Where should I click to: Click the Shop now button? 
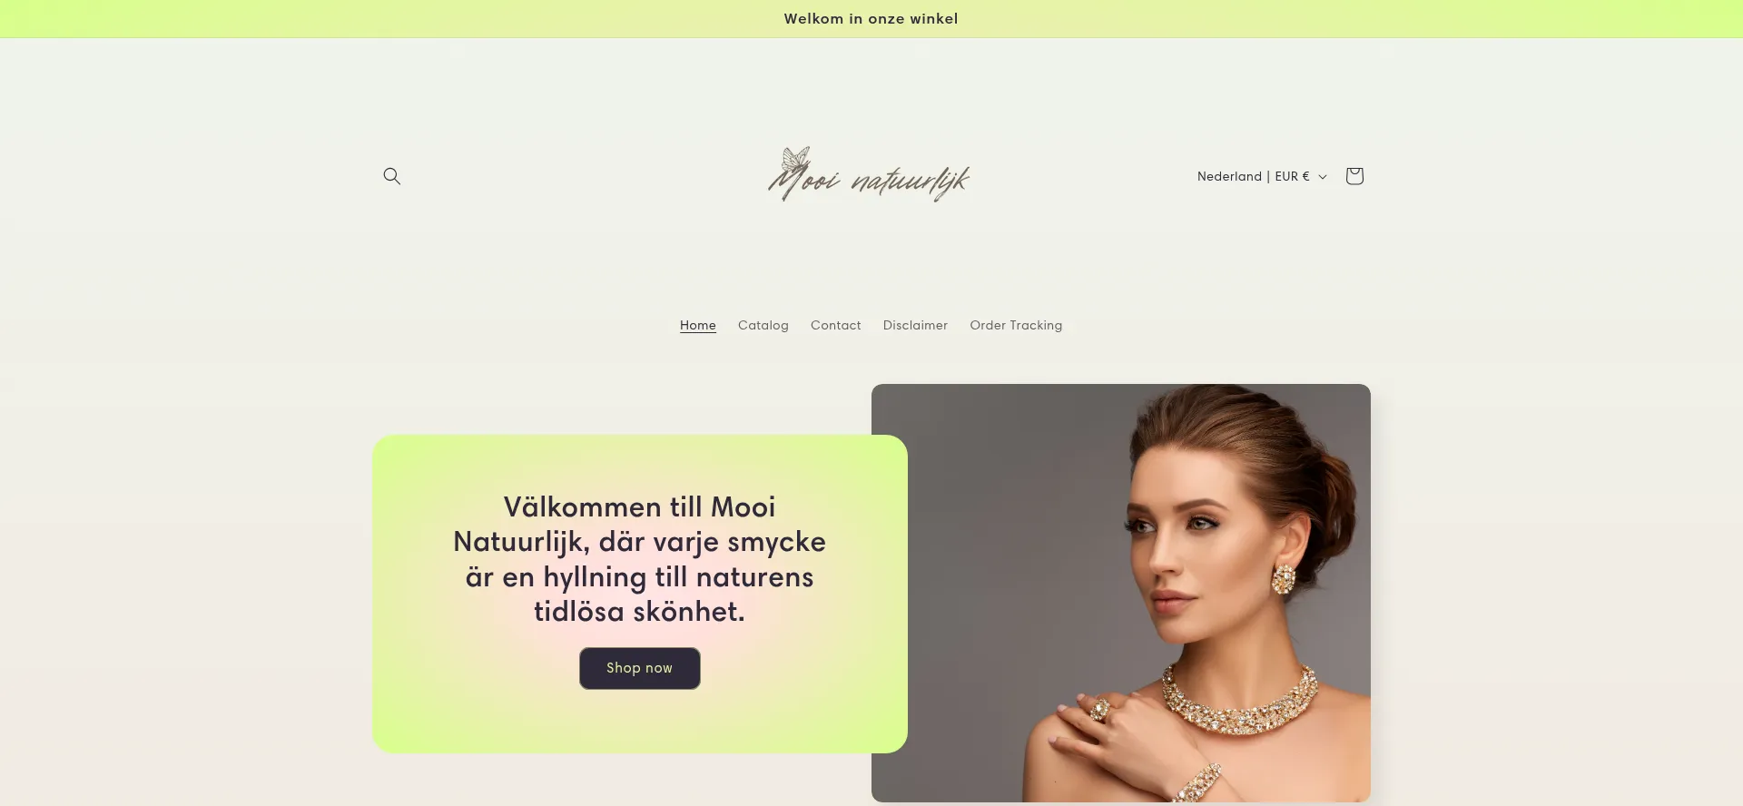click(640, 668)
